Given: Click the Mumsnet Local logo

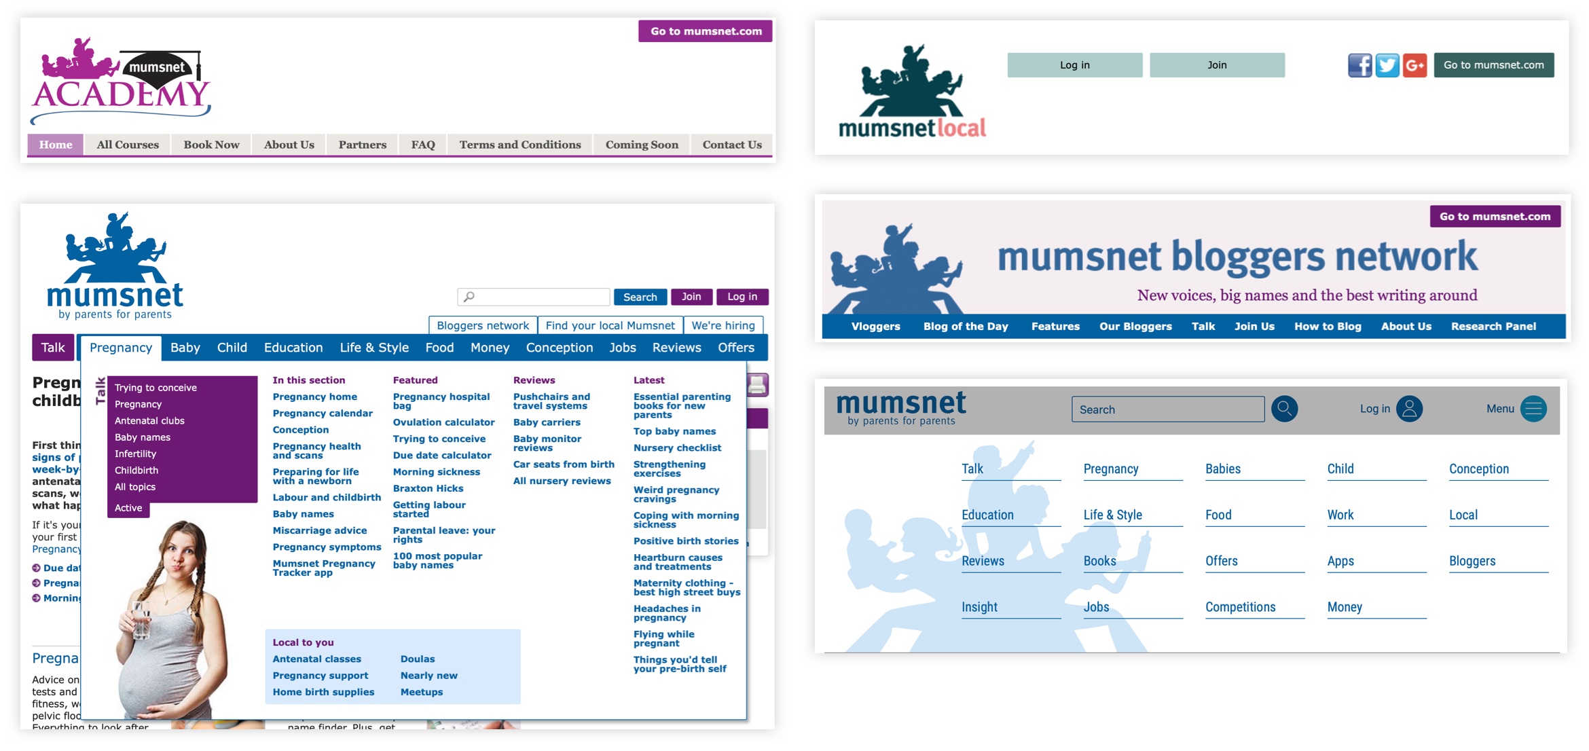Looking at the screenshot, I should [x=911, y=92].
